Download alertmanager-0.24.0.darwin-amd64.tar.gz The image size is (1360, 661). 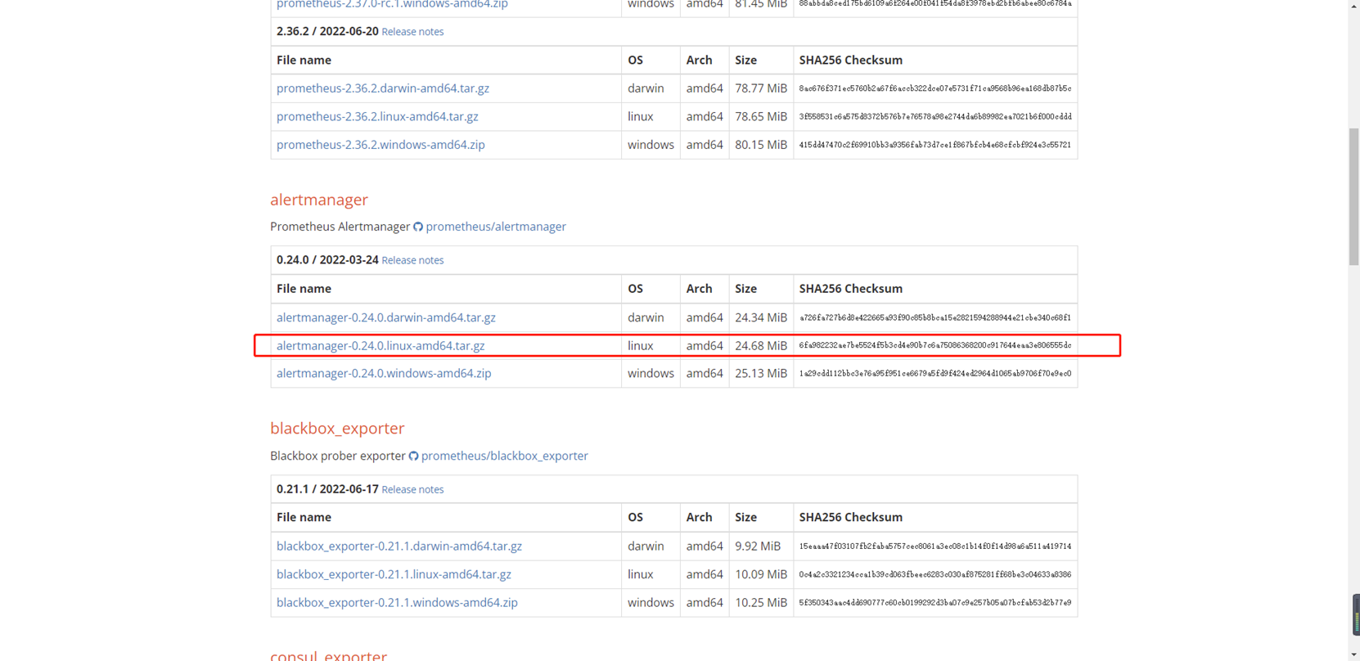pos(385,317)
